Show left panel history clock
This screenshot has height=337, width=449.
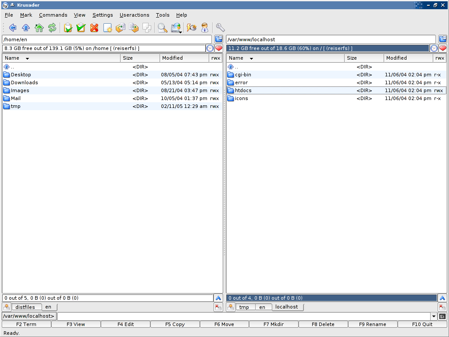pos(210,48)
